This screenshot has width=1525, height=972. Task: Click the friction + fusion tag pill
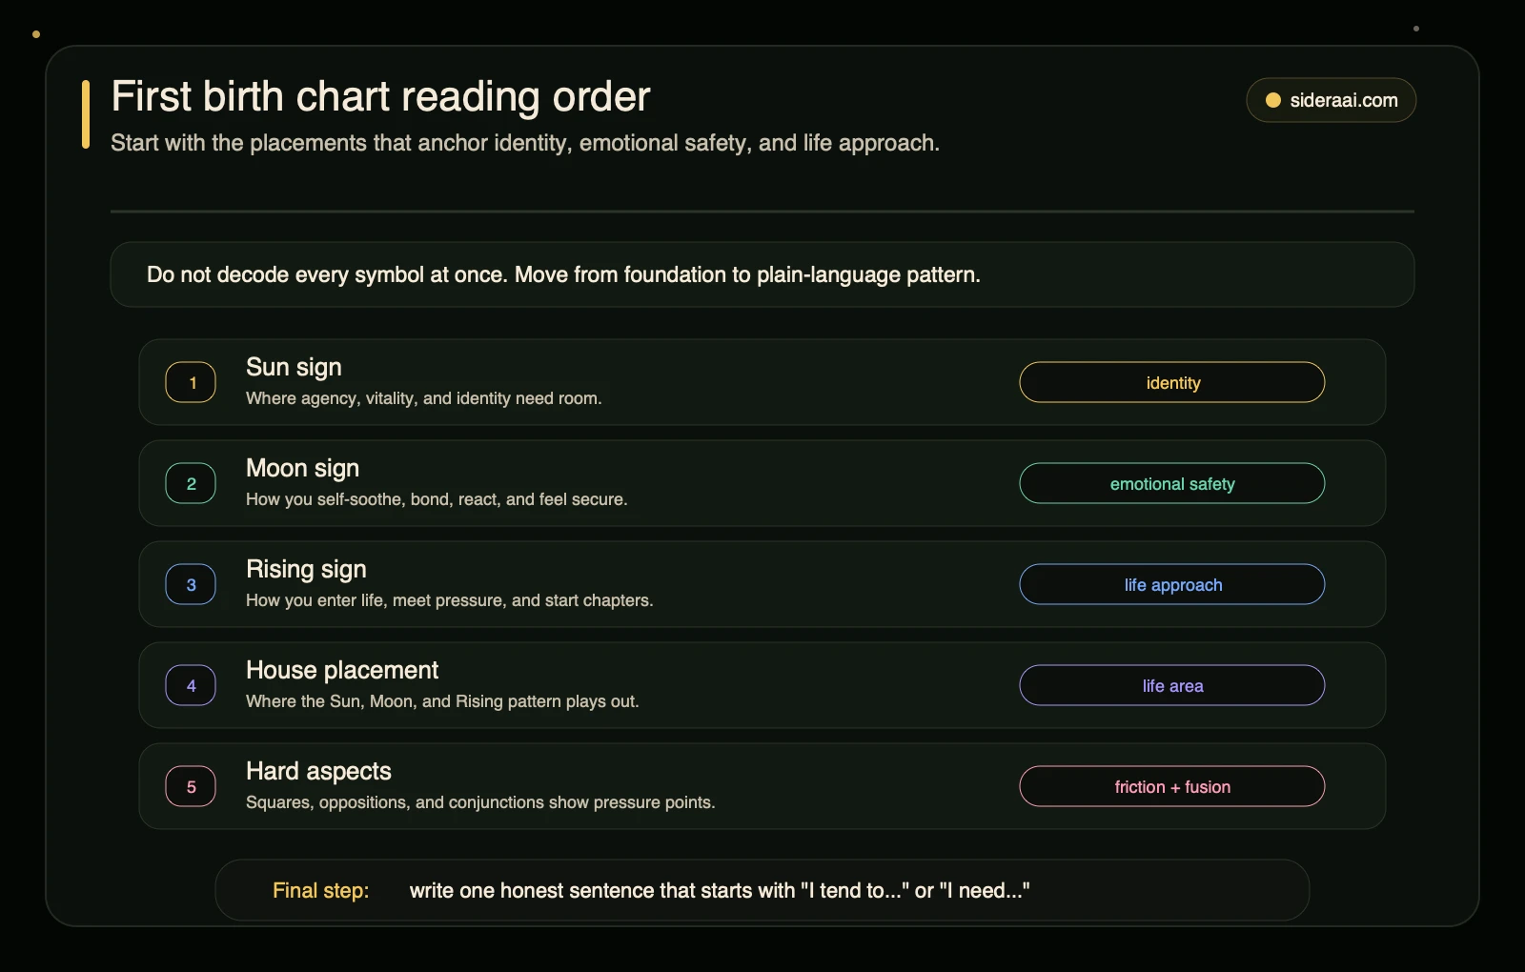pyautogui.click(x=1172, y=786)
